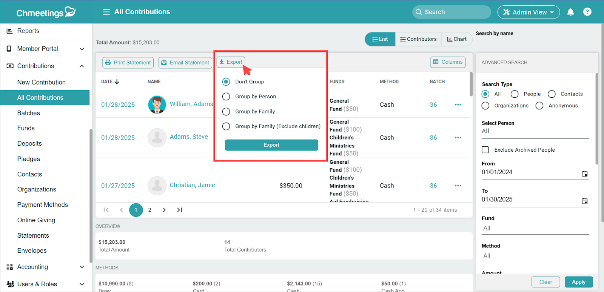604x292 pixels.
Task: Collapse the Contributions menu
Action: tap(82, 66)
